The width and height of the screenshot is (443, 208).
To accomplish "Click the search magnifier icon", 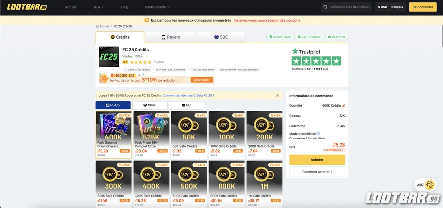I will (326, 7).
